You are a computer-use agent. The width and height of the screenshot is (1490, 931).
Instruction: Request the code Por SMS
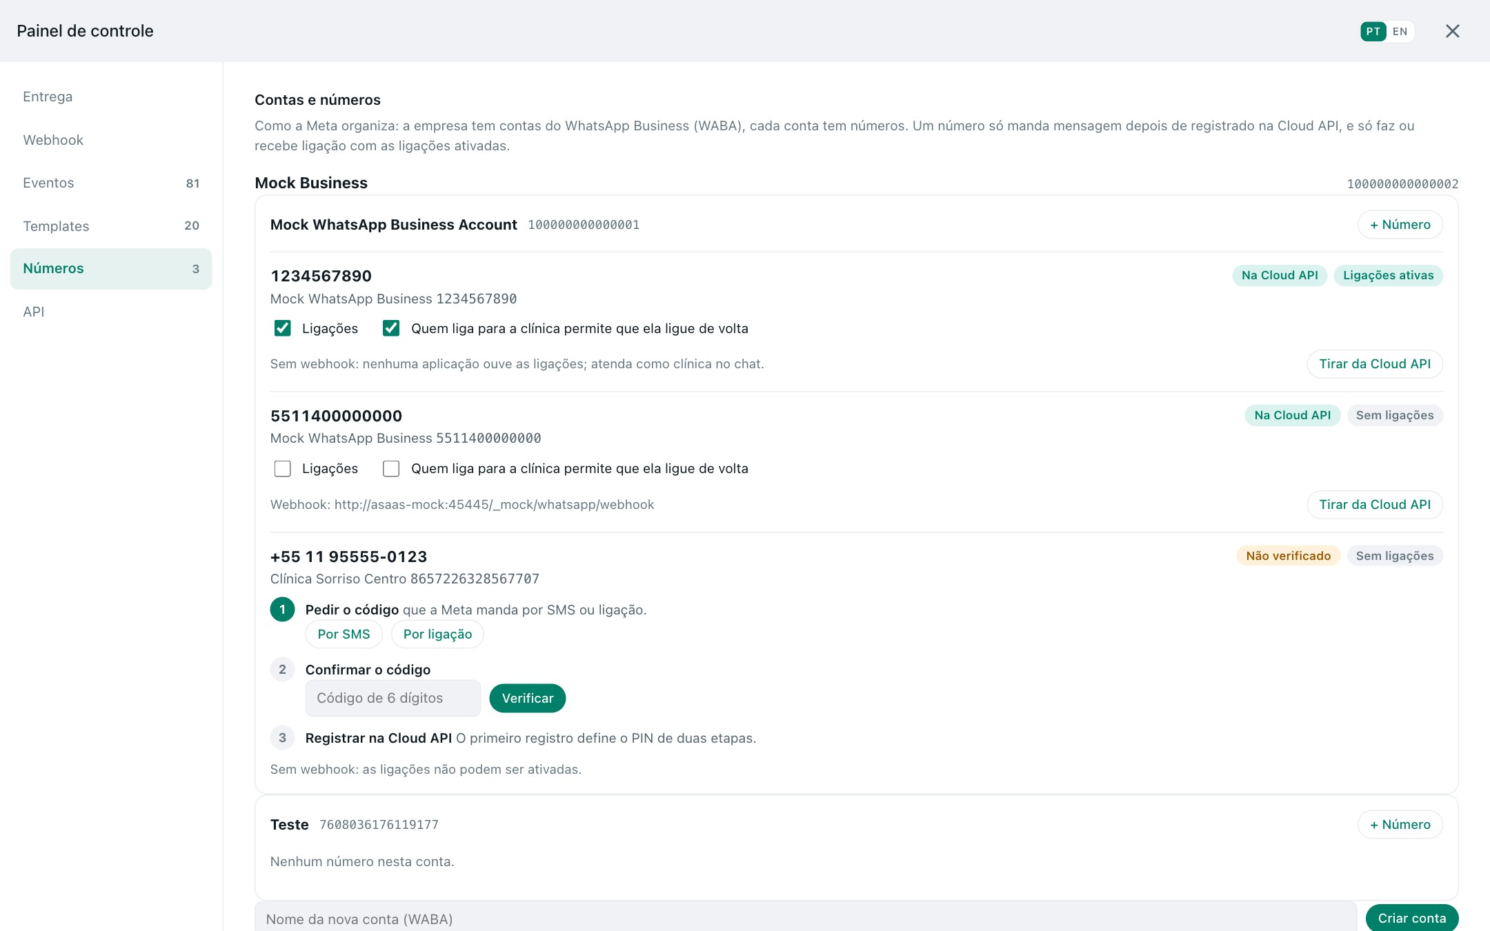[x=344, y=634]
